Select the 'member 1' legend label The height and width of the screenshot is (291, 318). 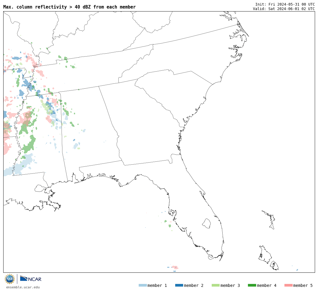(157, 285)
